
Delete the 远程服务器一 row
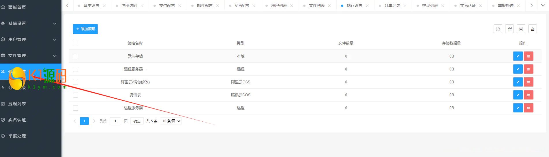tap(529, 69)
